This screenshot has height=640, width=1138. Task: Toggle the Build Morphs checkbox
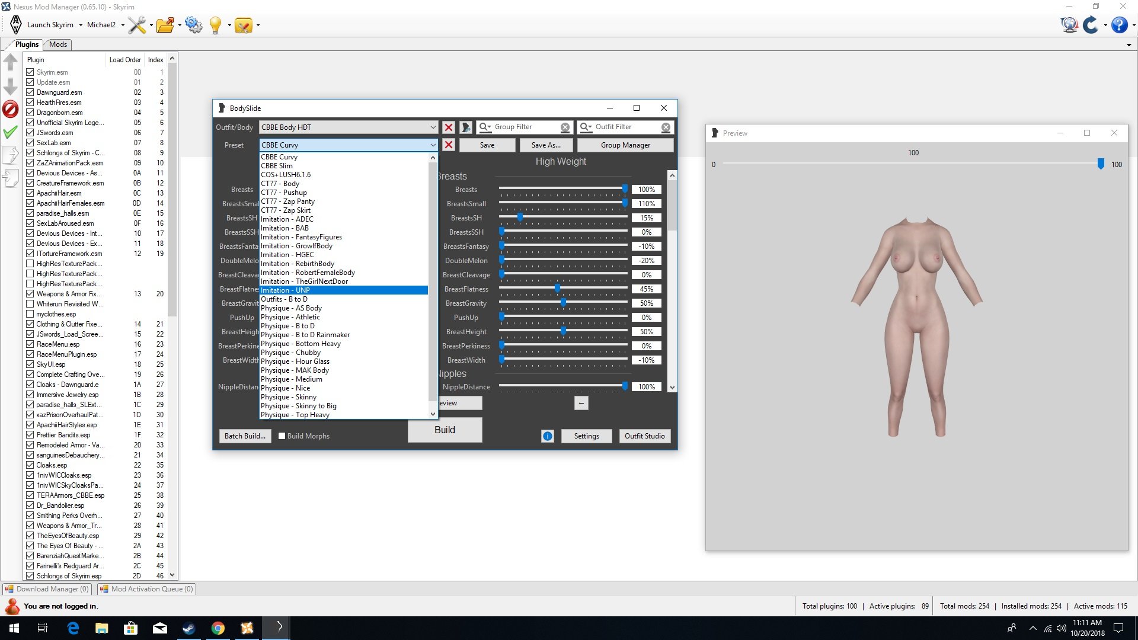click(x=282, y=436)
